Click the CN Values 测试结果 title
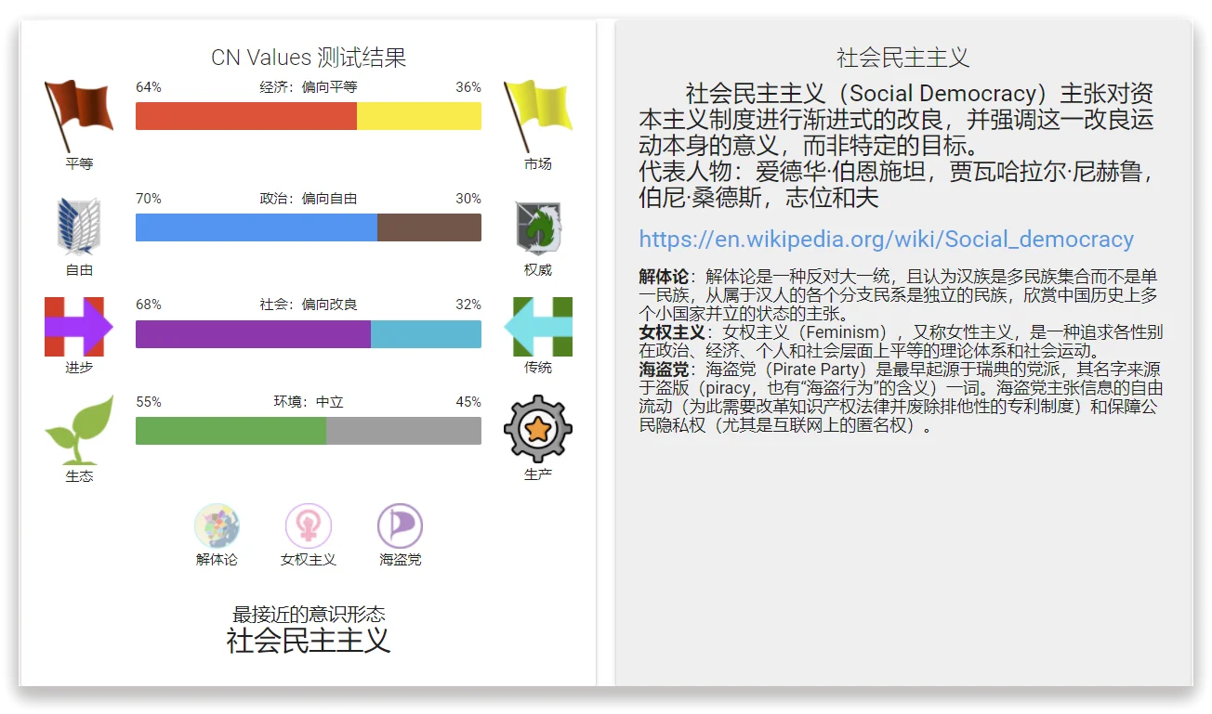1212x714 pixels. [x=309, y=58]
